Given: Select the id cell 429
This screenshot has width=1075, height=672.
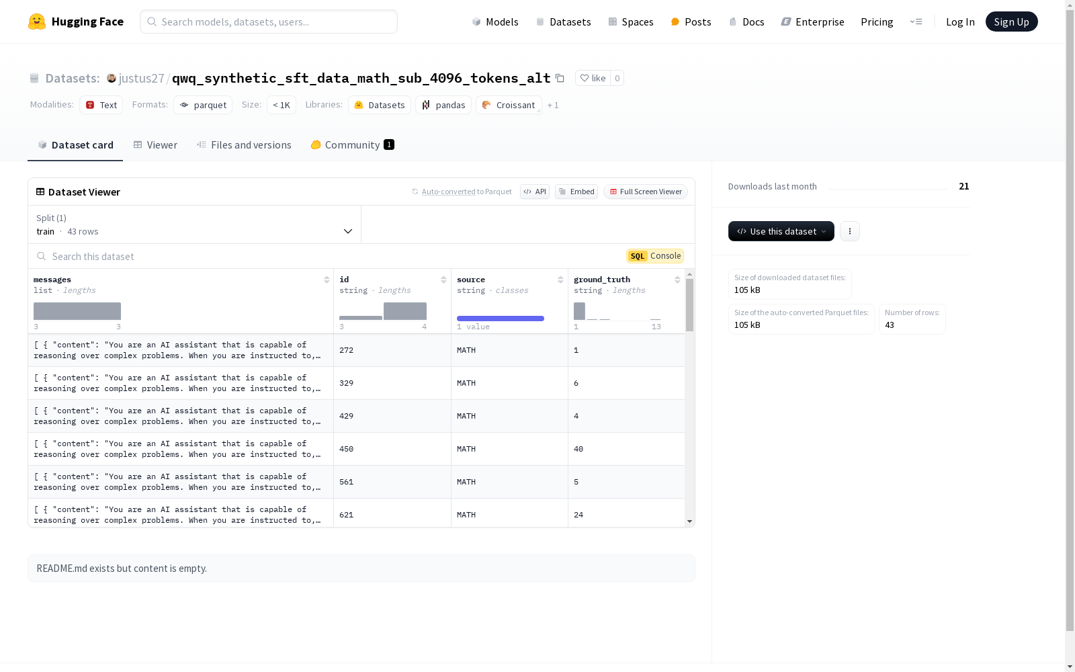Looking at the screenshot, I should (x=392, y=416).
